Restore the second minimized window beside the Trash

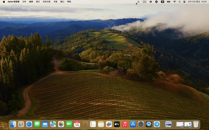tap(188, 124)
